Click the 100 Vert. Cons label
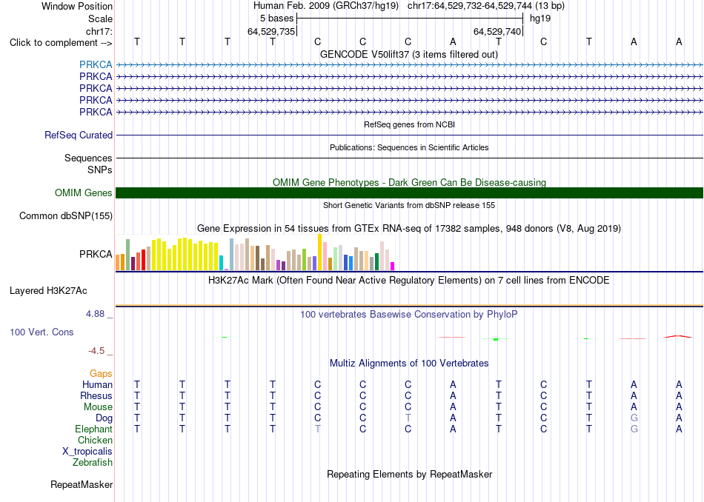 tap(41, 332)
